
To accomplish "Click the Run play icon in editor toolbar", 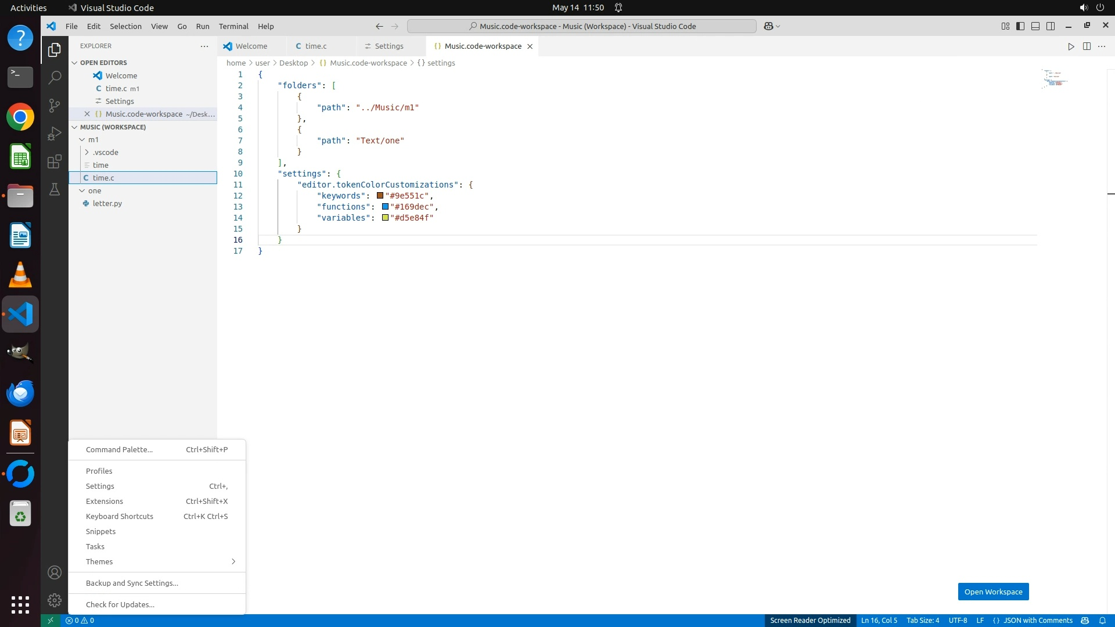I will [x=1071, y=46].
